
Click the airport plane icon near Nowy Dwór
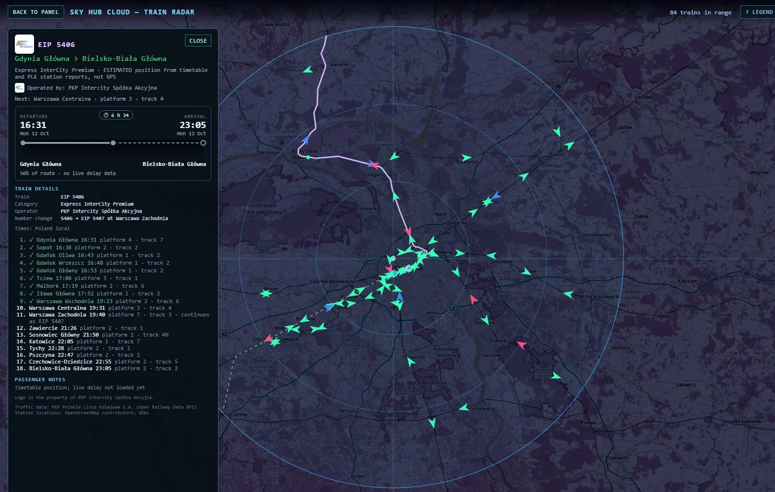(x=282, y=142)
